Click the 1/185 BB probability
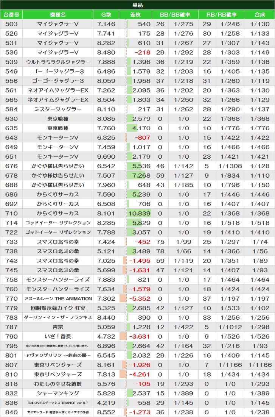Image resolution: width=275 pixels, height=417 pixels. coord(183,185)
